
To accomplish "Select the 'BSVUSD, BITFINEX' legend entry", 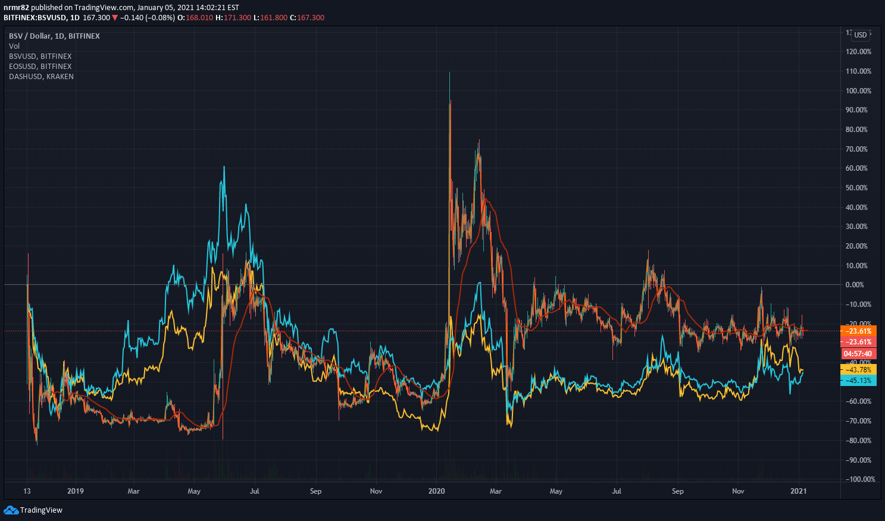I will pos(40,57).
